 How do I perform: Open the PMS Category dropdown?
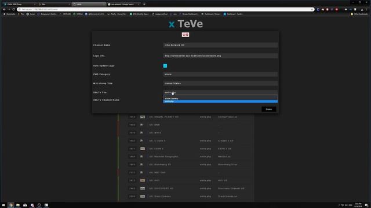(x=220, y=75)
